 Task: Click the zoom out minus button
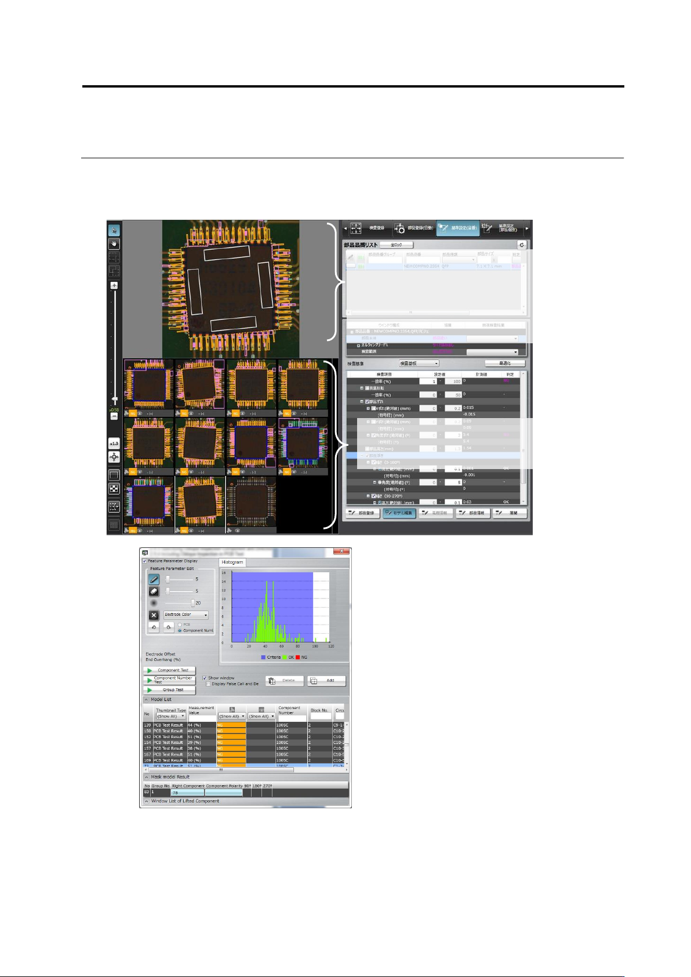(x=114, y=416)
